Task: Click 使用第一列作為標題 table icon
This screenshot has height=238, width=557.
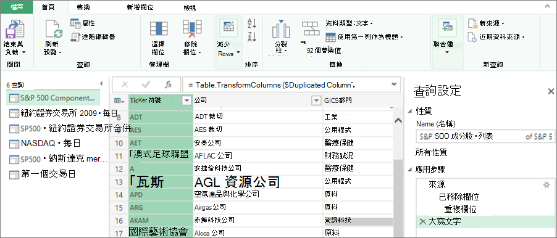Action: tap(330, 37)
